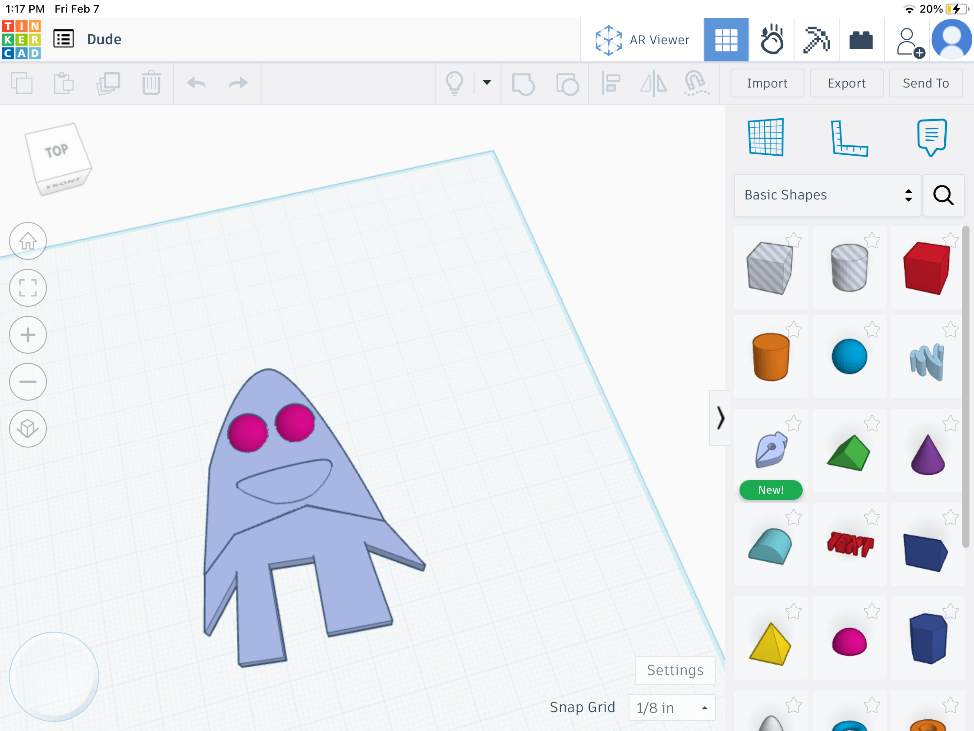The height and width of the screenshot is (731, 974).
Task: Click the Mirror tool icon
Action: (x=654, y=83)
